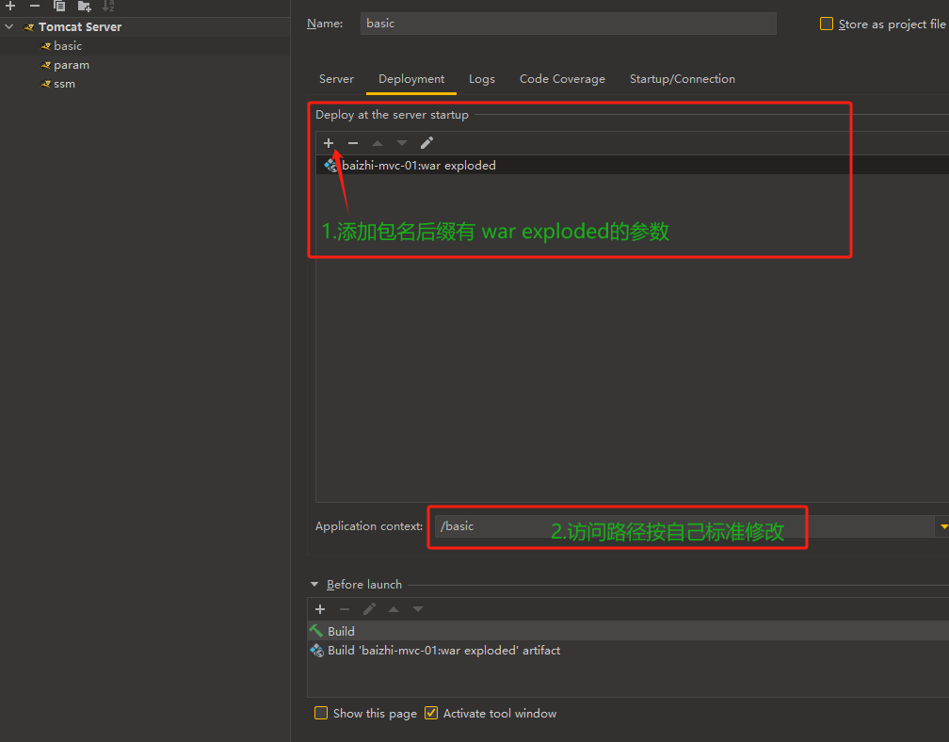Select the baizhi-mvc-01:war exploded artifact row
The height and width of the screenshot is (742, 949).
(x=418, y=166)
